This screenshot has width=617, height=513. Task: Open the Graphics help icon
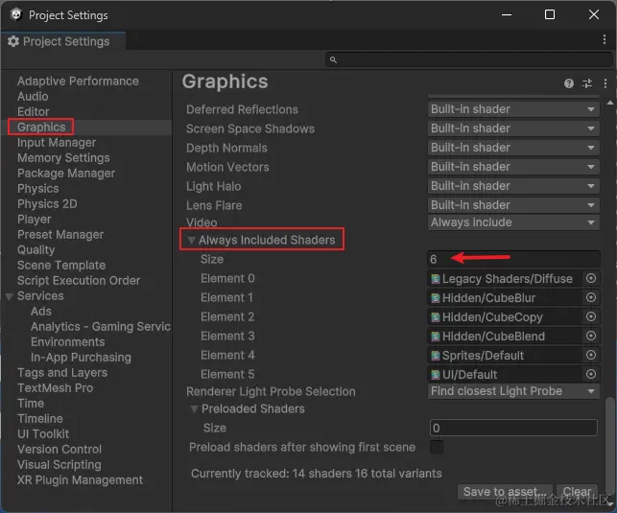569,83
